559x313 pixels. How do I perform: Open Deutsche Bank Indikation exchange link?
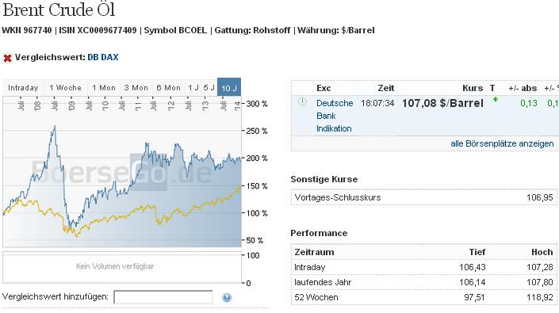[335, 116]
